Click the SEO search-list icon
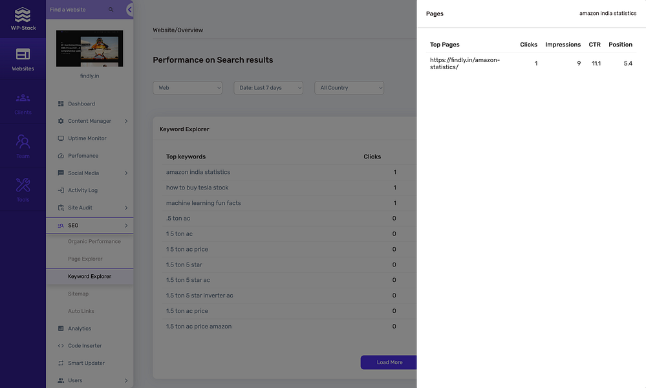Screen dimensions: 646x388 61,225
